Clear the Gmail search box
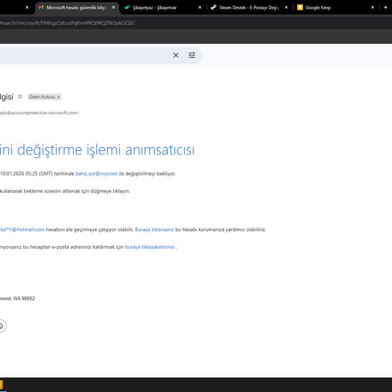This screenshot has height=392, width=392. coord(176,55)
